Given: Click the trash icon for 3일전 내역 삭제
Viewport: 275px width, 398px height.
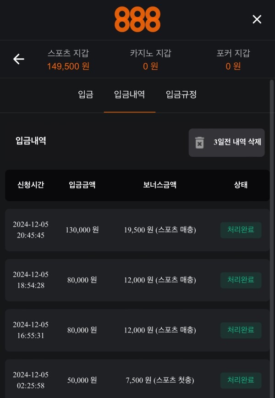Looking at the screenshot, I should (200, 143).
